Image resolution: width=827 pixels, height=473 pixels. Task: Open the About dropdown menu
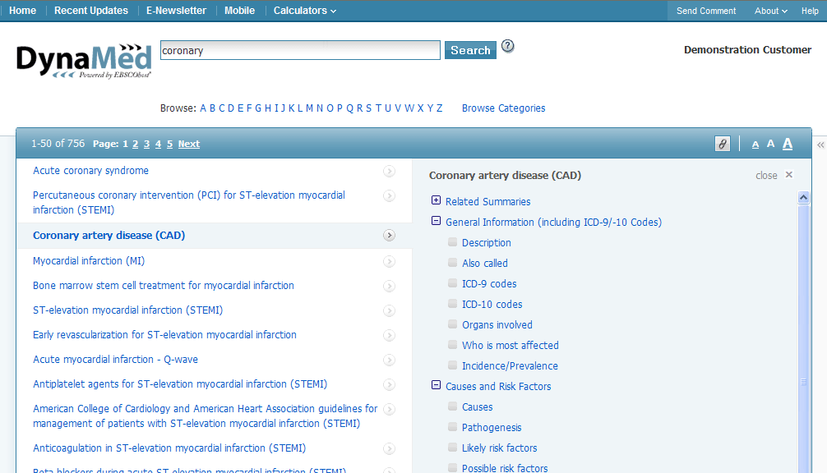[x=770, y=11]
